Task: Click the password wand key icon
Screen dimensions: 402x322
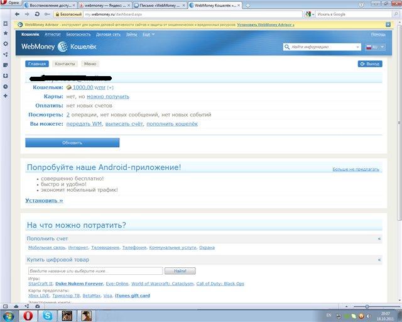Action: point(47,14)
